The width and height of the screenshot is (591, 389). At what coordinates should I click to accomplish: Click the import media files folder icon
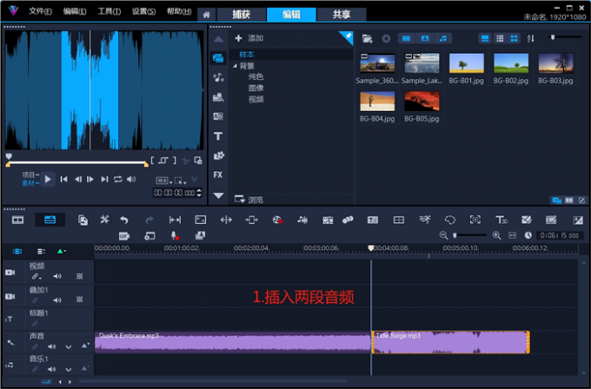pyautogui.click(x=367, y=38)
